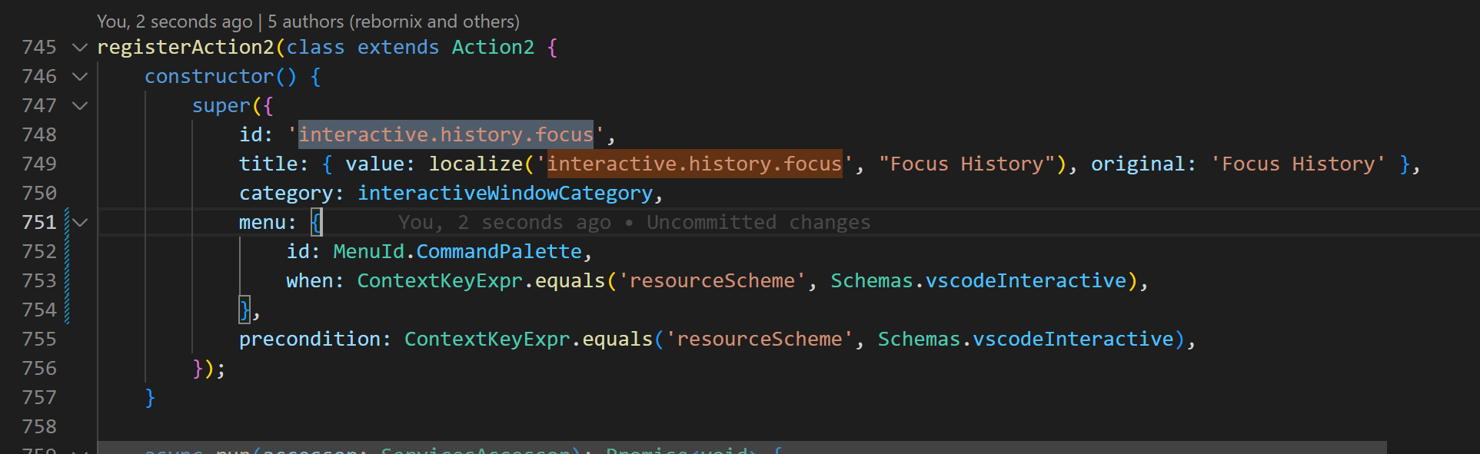
Task: Click MenuId on line 752
Action: point(369,252)
